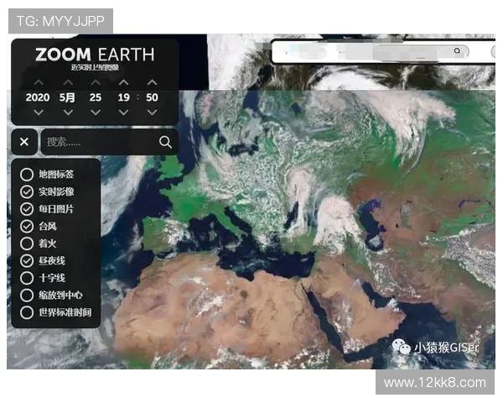Toggle off the 昼夜线 day-night line
Image resolution: width=503 pixels, height=403 pixels.
27,261
